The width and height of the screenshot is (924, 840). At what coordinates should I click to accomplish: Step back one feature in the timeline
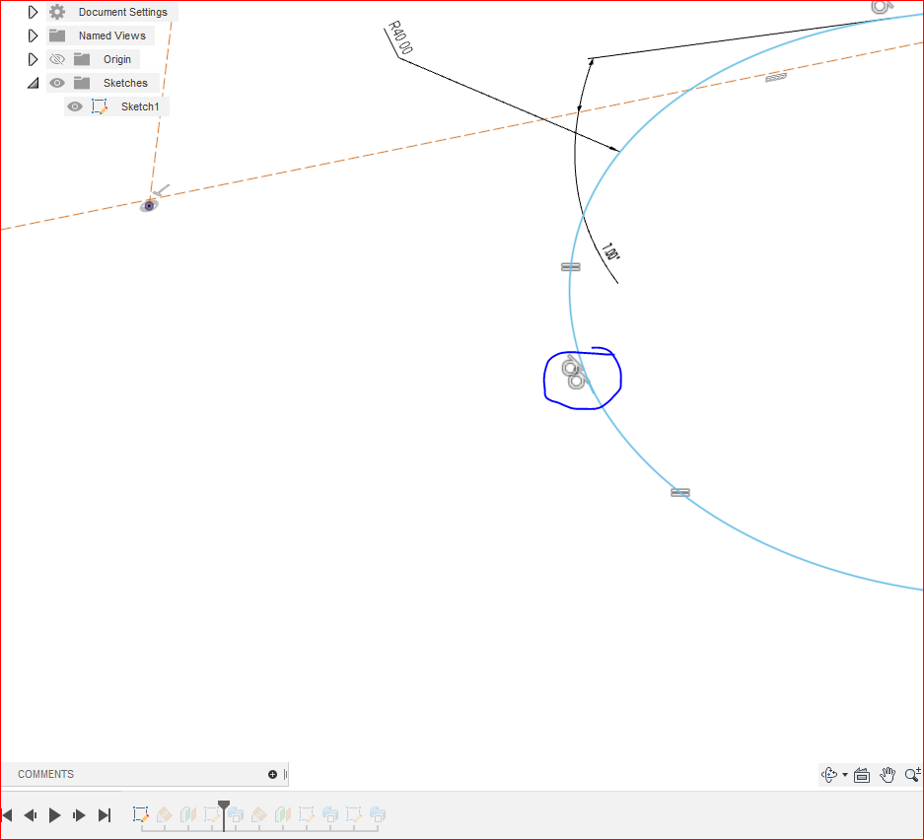click(x=30, y=815)
